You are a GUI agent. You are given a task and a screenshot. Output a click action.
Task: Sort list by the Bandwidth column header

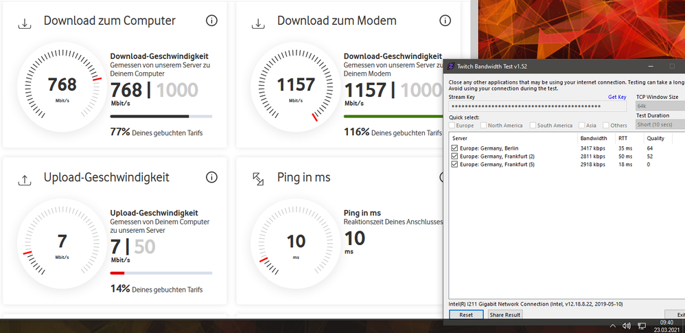[596, 138]
